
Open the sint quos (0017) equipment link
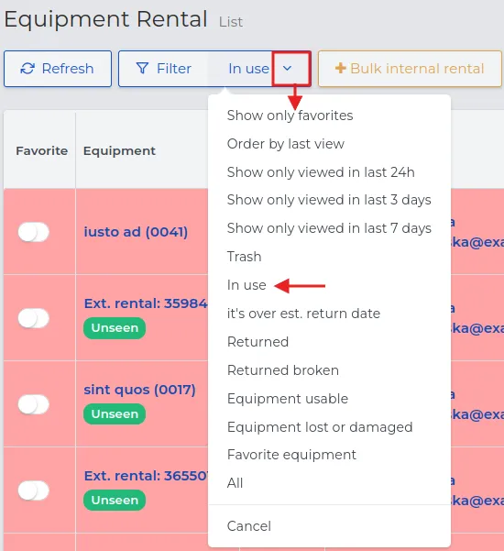tap(140, 390)
